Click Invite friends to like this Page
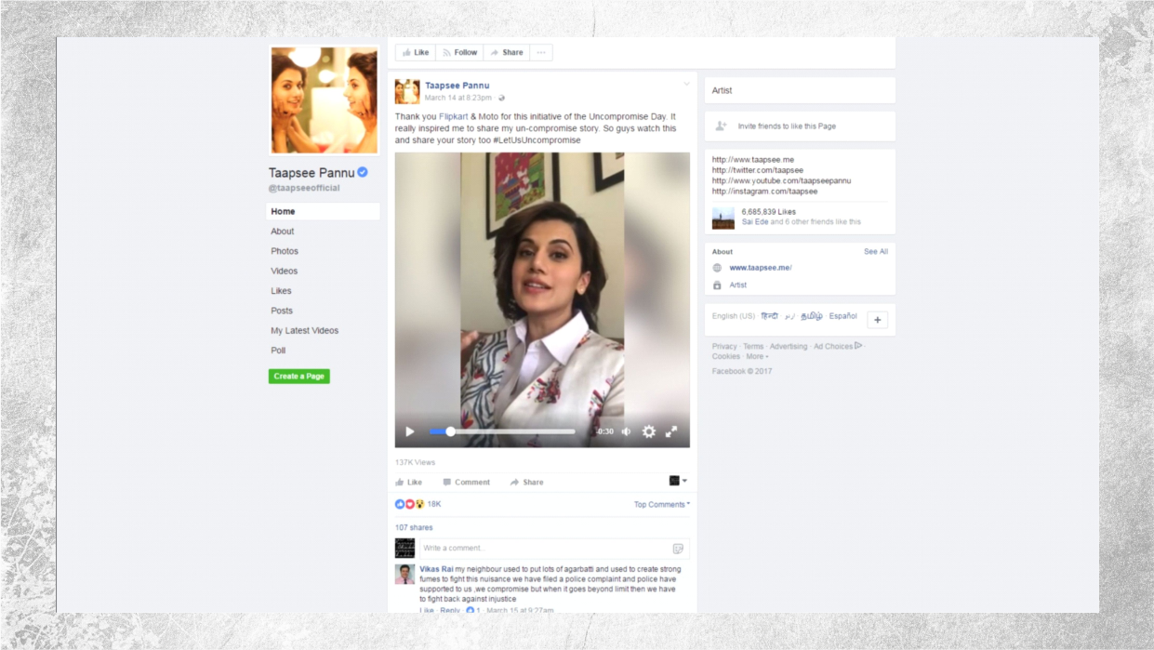 click(x=787, y=126)
